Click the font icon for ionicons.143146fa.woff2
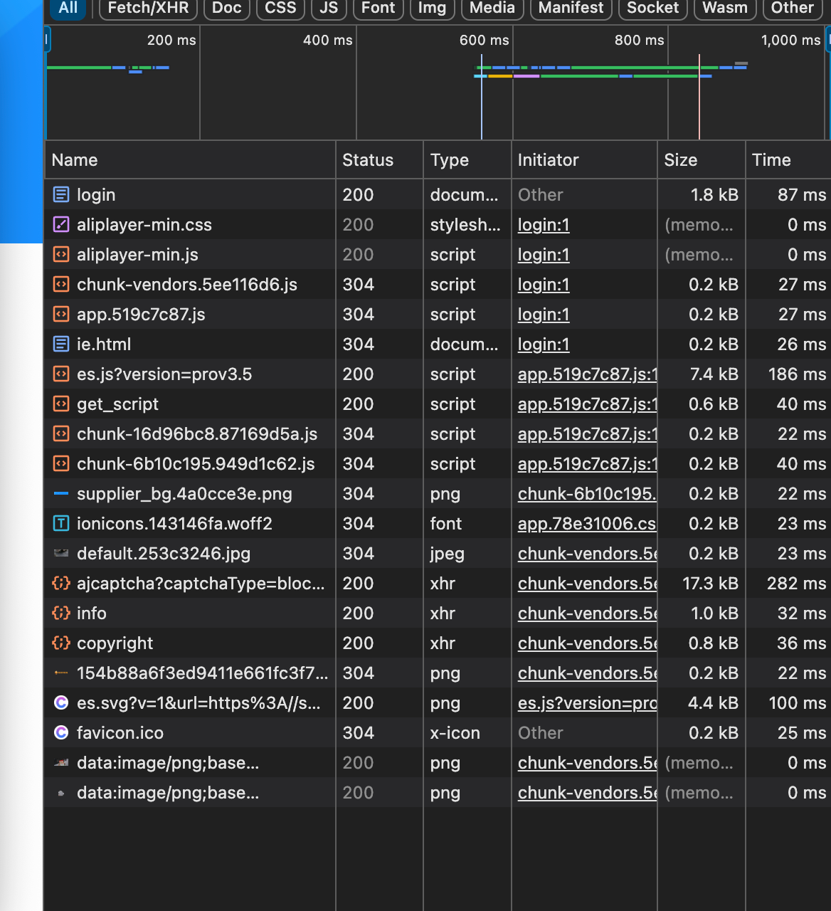Image resolution: width=831 pixels, height=911 pixels. (x=61, y=523)
